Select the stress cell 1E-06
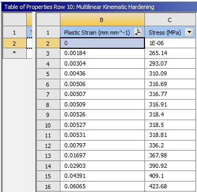This screenshot has width=197, height=192. point(170,43)
